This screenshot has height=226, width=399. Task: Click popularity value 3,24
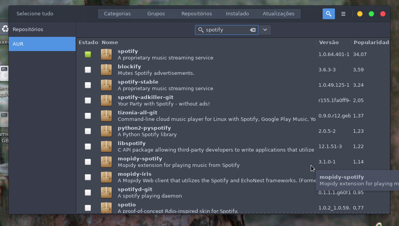[x=358, y=85]
